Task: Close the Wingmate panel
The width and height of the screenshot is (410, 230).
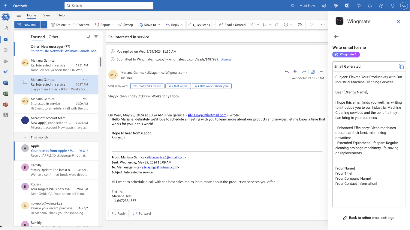Action: 398,22
